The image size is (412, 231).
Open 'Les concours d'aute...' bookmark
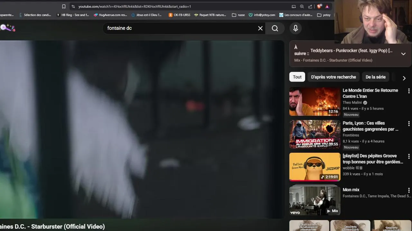point(296,15)
